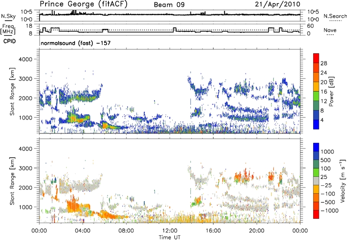Screen dimensions: 347x240
Task: Click the frequency axis value '18'
Action: pos(29,26)
